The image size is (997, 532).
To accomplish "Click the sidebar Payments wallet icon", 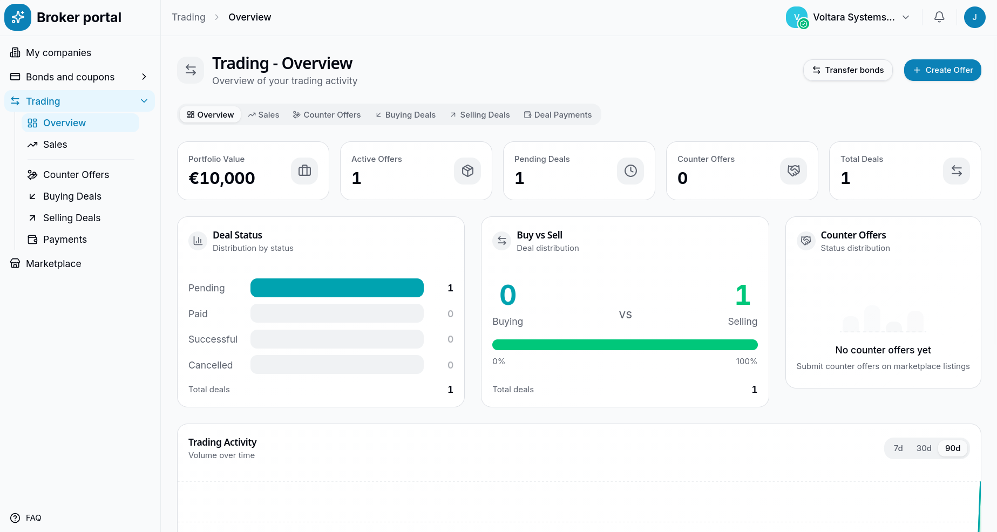I will point(32,239).
